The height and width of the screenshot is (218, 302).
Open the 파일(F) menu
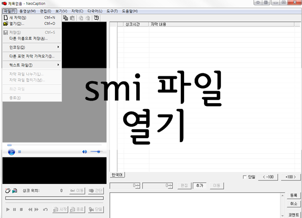9,11
